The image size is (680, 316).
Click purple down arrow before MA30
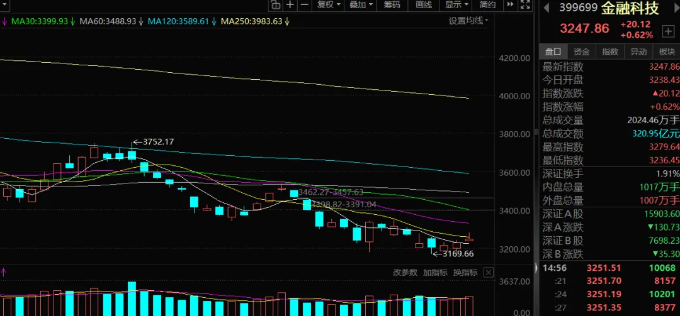click(x=4, y=21)
